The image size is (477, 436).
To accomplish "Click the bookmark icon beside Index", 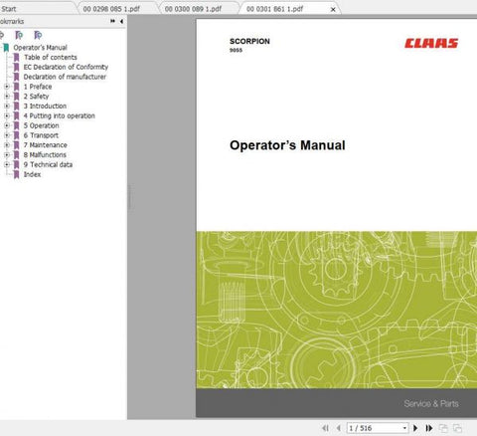I will coord(16,174).
